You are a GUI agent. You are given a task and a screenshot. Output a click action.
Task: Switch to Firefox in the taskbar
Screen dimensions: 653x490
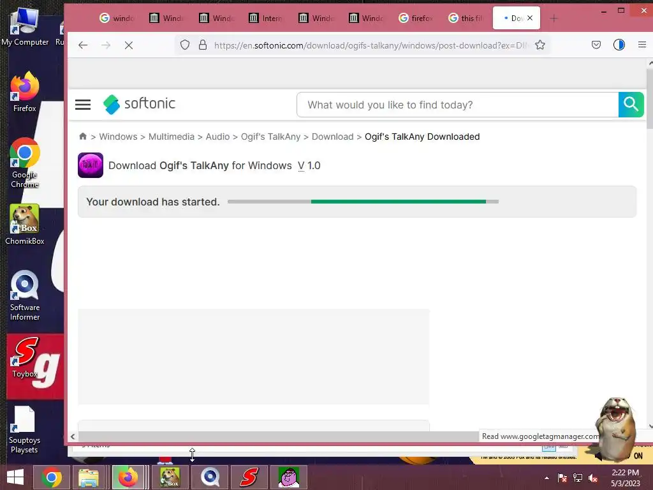coord(128,477)
